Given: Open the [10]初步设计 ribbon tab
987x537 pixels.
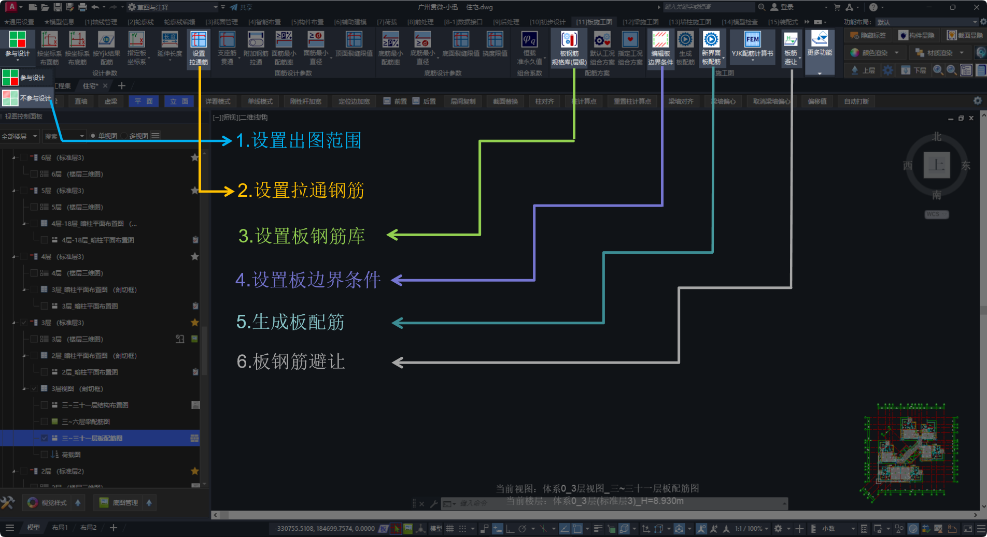Looking at the screenshot, I should [547, 22].
